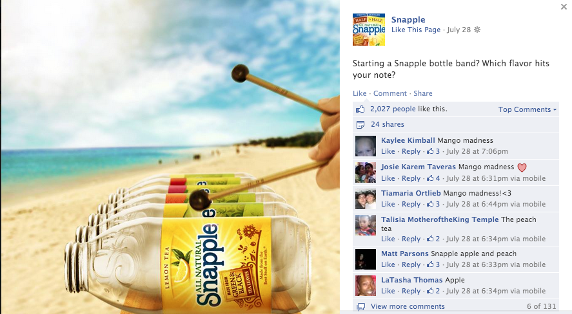Click Comment under the Snapple post
The width and height of the screenshot is (572, 314).
pyautogui.click(x=390, y=93)
